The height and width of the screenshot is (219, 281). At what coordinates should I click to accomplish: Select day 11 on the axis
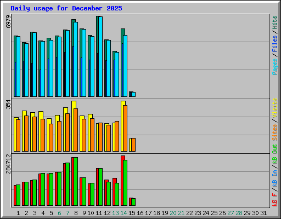click(99, 213)
